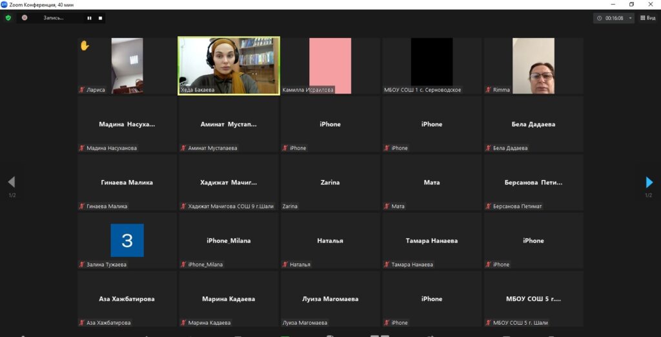The width and height of the screenshot is (661, 337).
Task: Click the green encryption shield icon
Action: pos(8,17)
